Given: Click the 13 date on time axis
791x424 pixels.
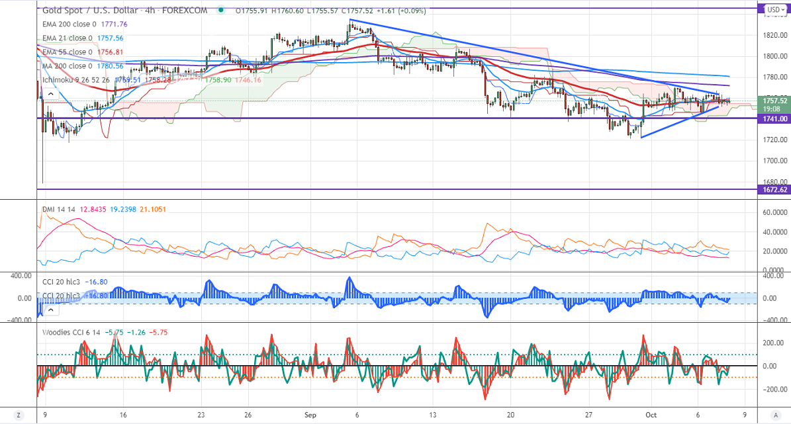Looking at the screenshot, I should pos(432,415).
